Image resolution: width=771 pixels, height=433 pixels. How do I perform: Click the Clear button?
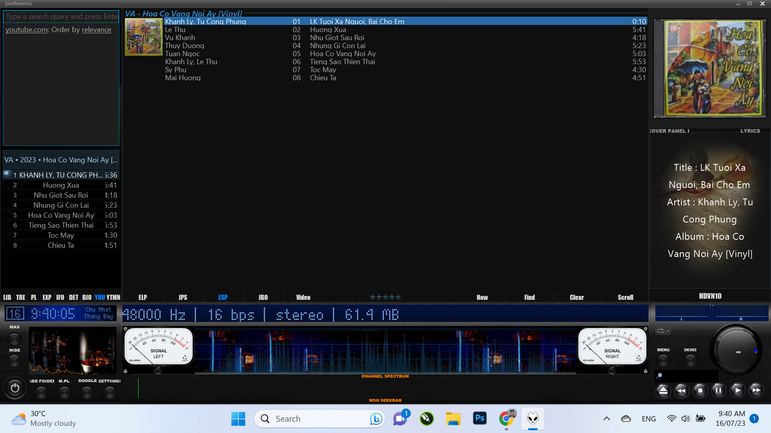point(577,297)
